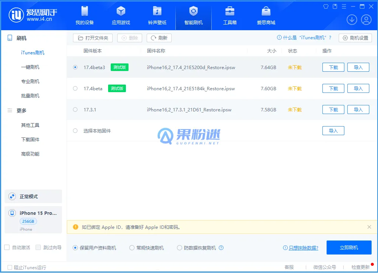Image resolution: width=378 pixels, height=273 pixels.
Task: Open 微信公众号 link
Action: tap(324, 267)
